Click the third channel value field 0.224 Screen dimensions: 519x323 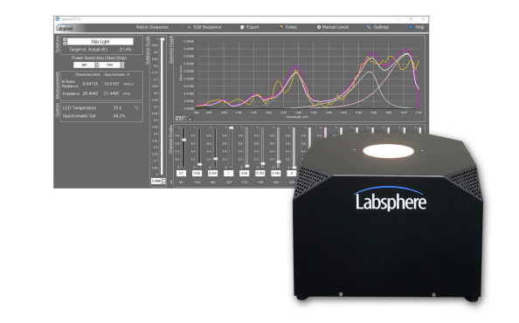pyautogui.click(x=212, y=173)
